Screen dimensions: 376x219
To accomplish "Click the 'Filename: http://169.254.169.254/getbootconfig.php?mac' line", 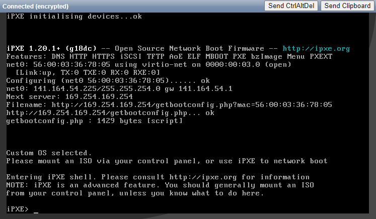I will tap(169, 105).
